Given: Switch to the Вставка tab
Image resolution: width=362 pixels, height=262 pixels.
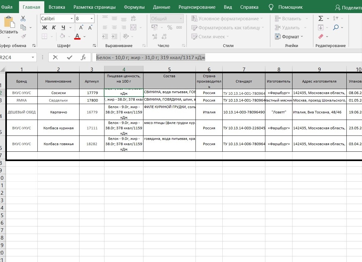Looking at the screenshot, I should (57, 7).
